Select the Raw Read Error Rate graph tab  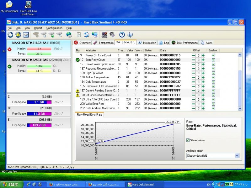[x=89, y=114]
